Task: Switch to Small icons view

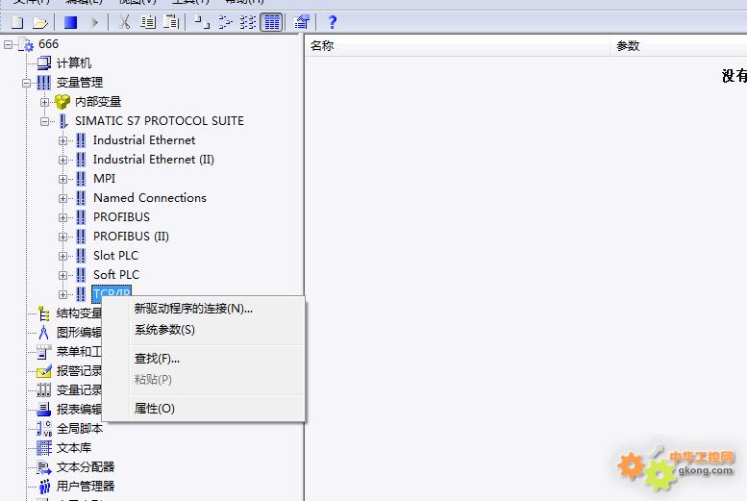Action: pyautogui.click(x=225, y=22)
